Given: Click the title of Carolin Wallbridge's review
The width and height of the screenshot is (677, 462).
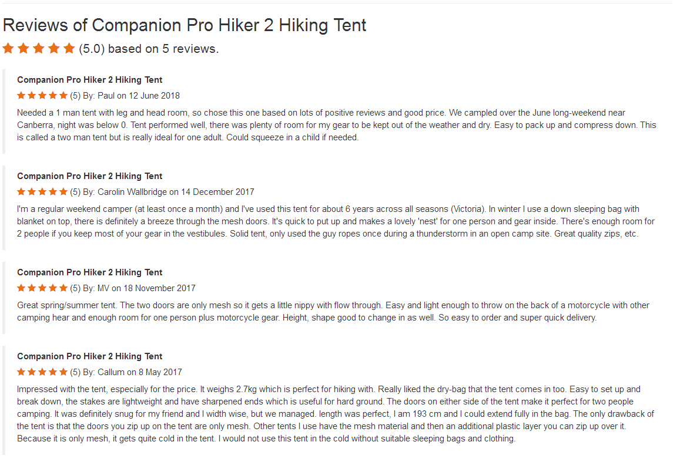Looking at the screenshot, I should [89, 176].
